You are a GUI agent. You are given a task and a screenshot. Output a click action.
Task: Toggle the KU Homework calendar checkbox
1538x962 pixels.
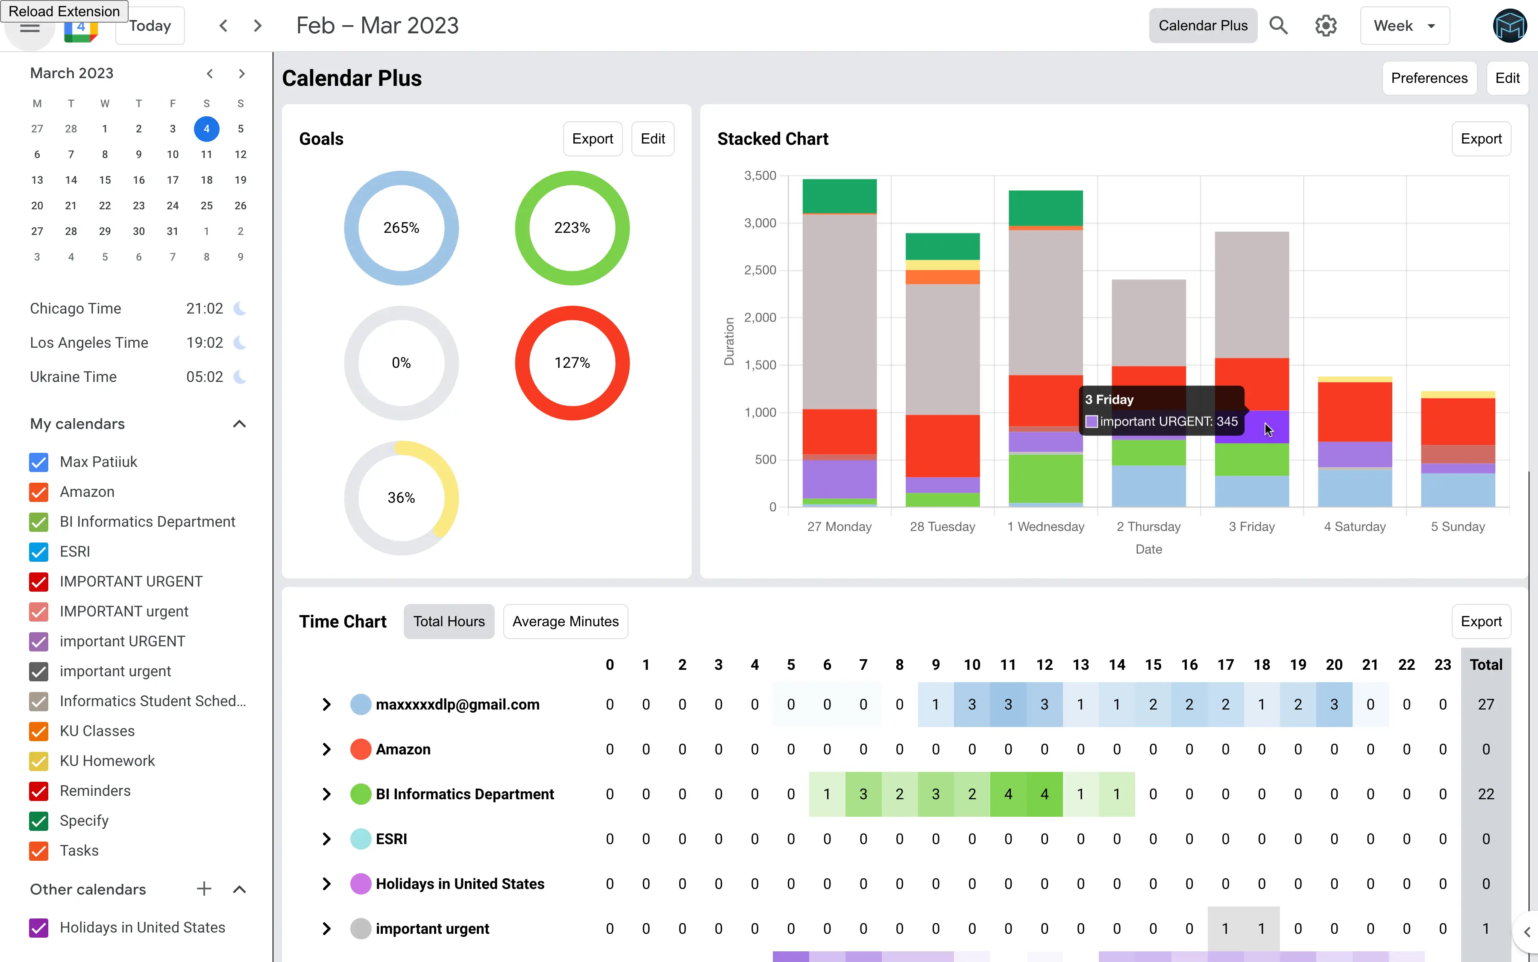pos(39,761)
